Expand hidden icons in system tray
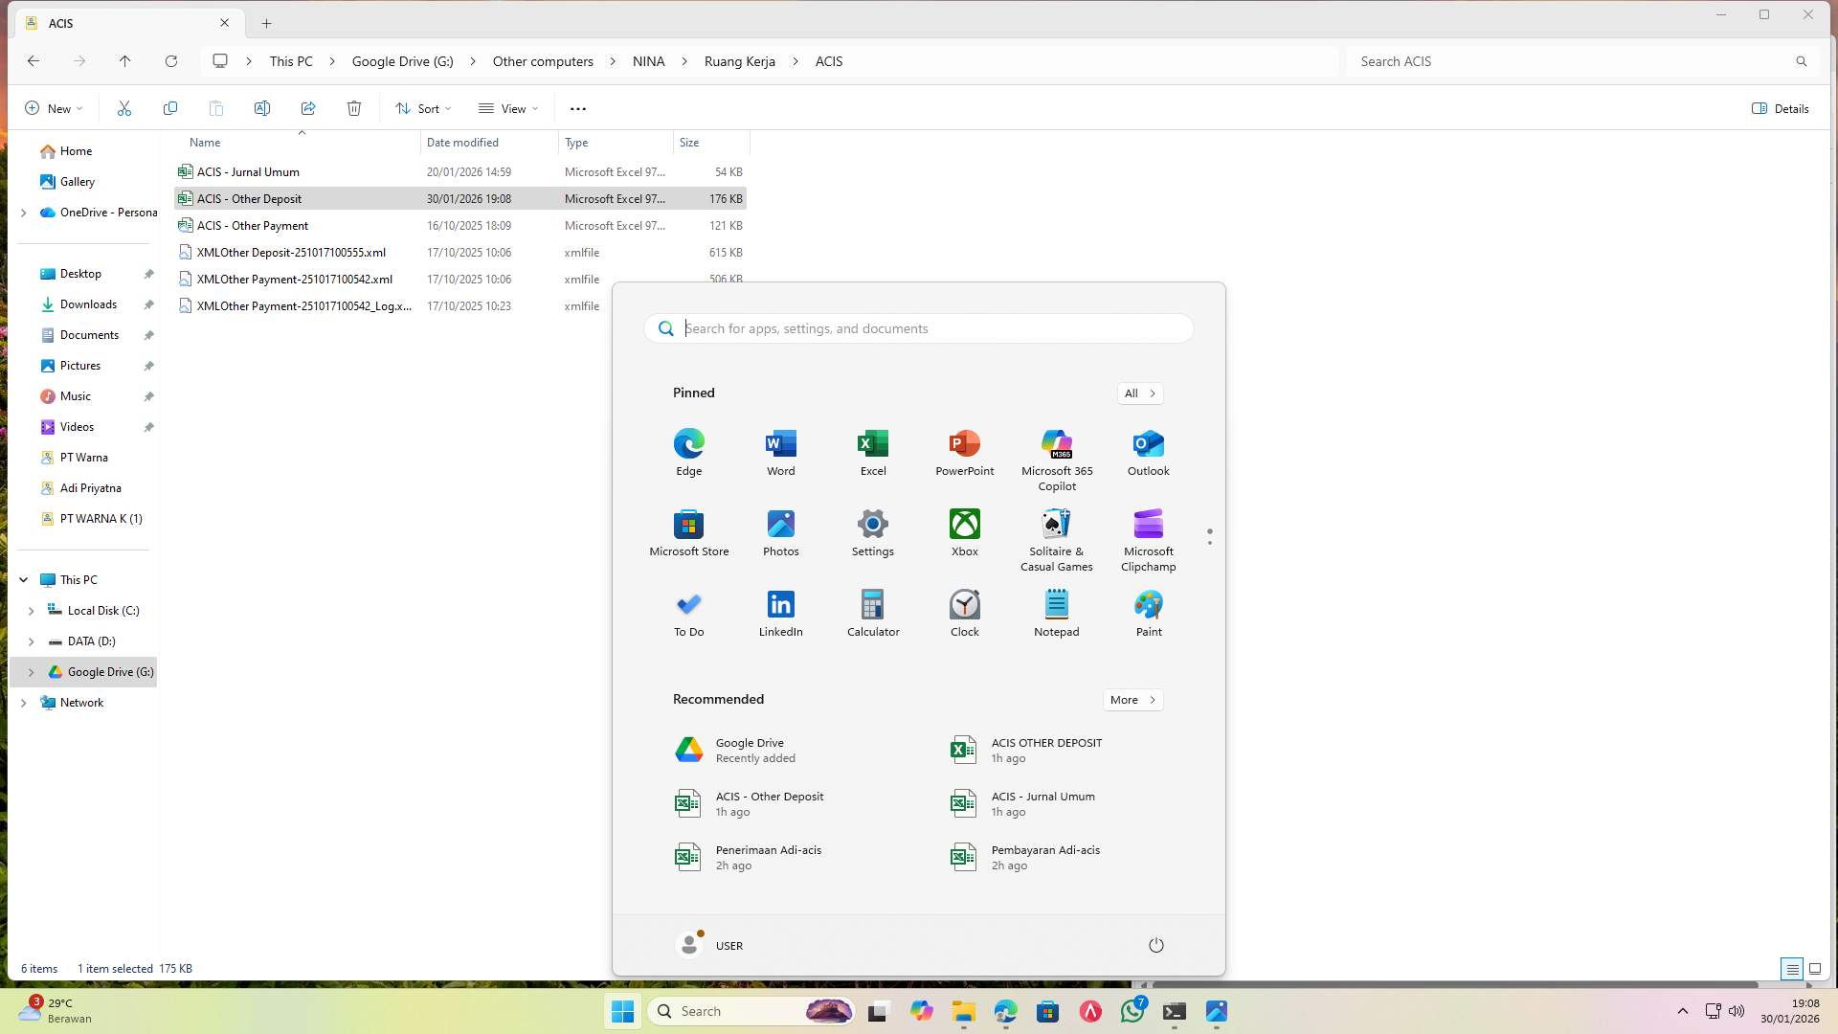 1682,1011
